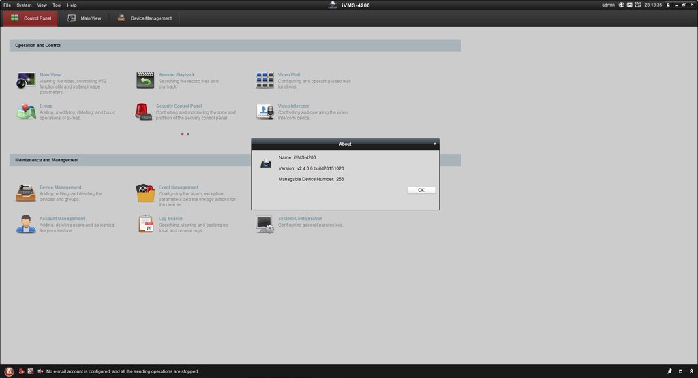Screen dimensions: 698x378
Task: Click the Account Management link
Action: click(62, 219)
